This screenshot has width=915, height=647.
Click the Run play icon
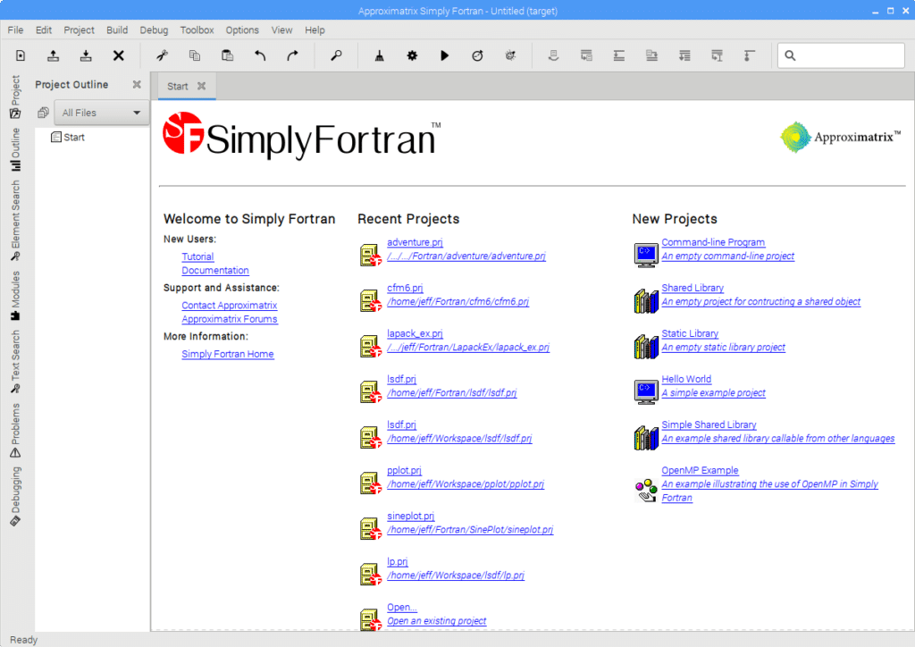(x=445, y=55)
